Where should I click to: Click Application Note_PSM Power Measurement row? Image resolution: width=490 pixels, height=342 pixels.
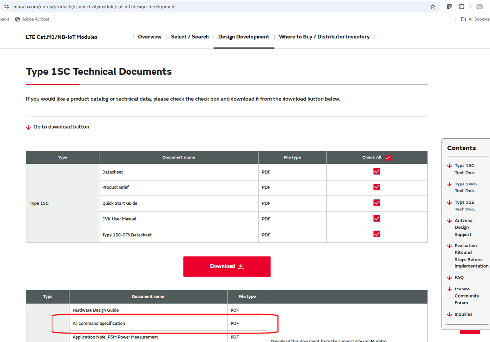coord(168,337)
